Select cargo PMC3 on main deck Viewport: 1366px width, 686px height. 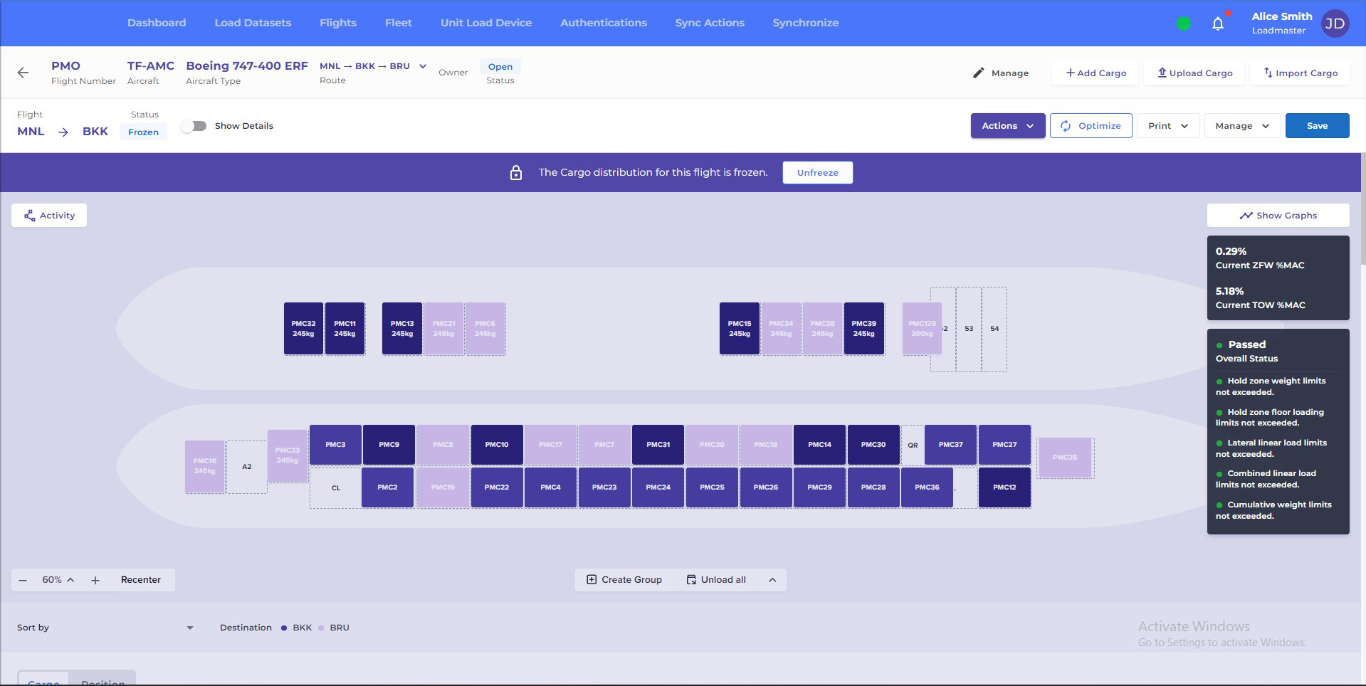pos(335,445)
